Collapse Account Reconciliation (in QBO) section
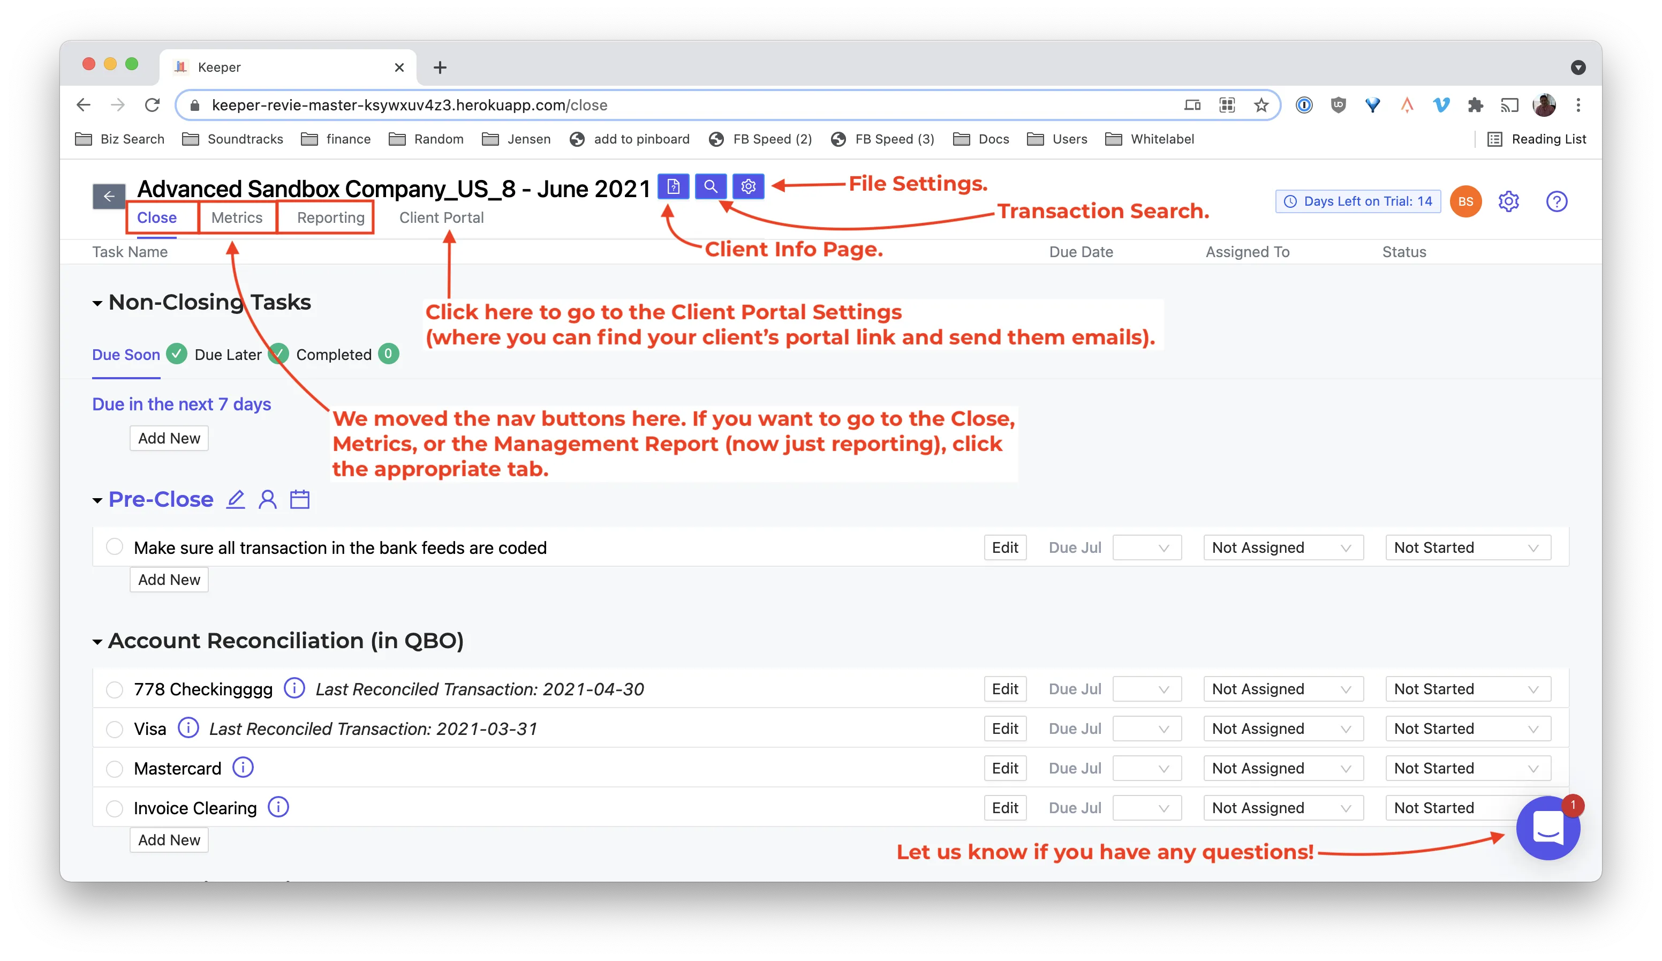 coord(97,642)
